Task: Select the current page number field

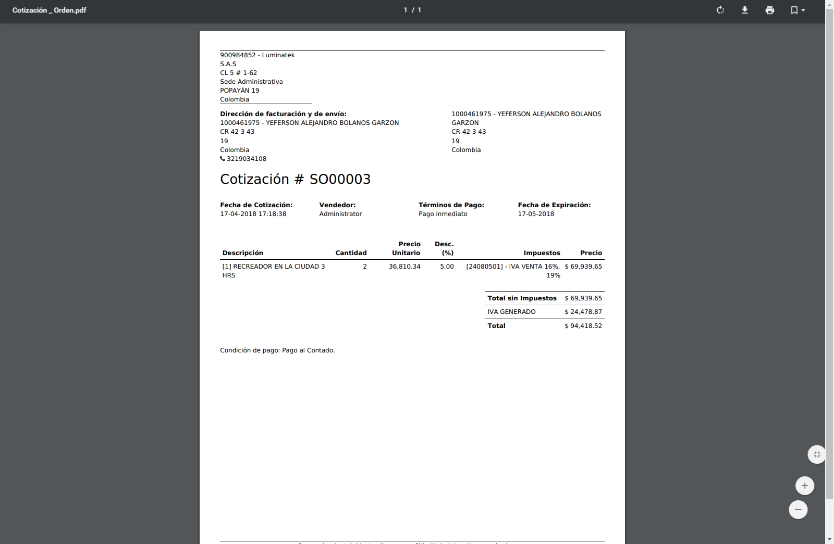Action: [406, 10]
